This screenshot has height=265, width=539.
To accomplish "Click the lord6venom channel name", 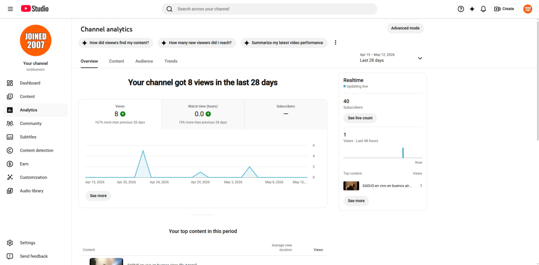I will 35,70.
